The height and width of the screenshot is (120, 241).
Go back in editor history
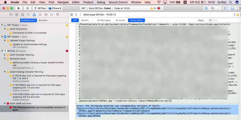[x=76, y=15]
